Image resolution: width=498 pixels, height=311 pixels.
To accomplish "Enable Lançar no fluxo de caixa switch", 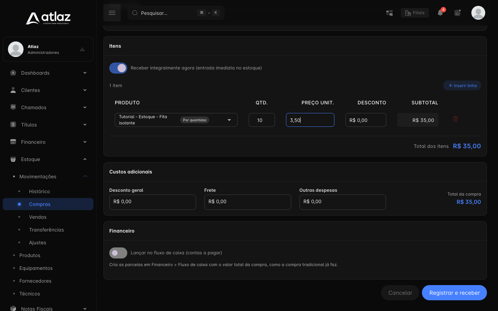I will (118, 253).
